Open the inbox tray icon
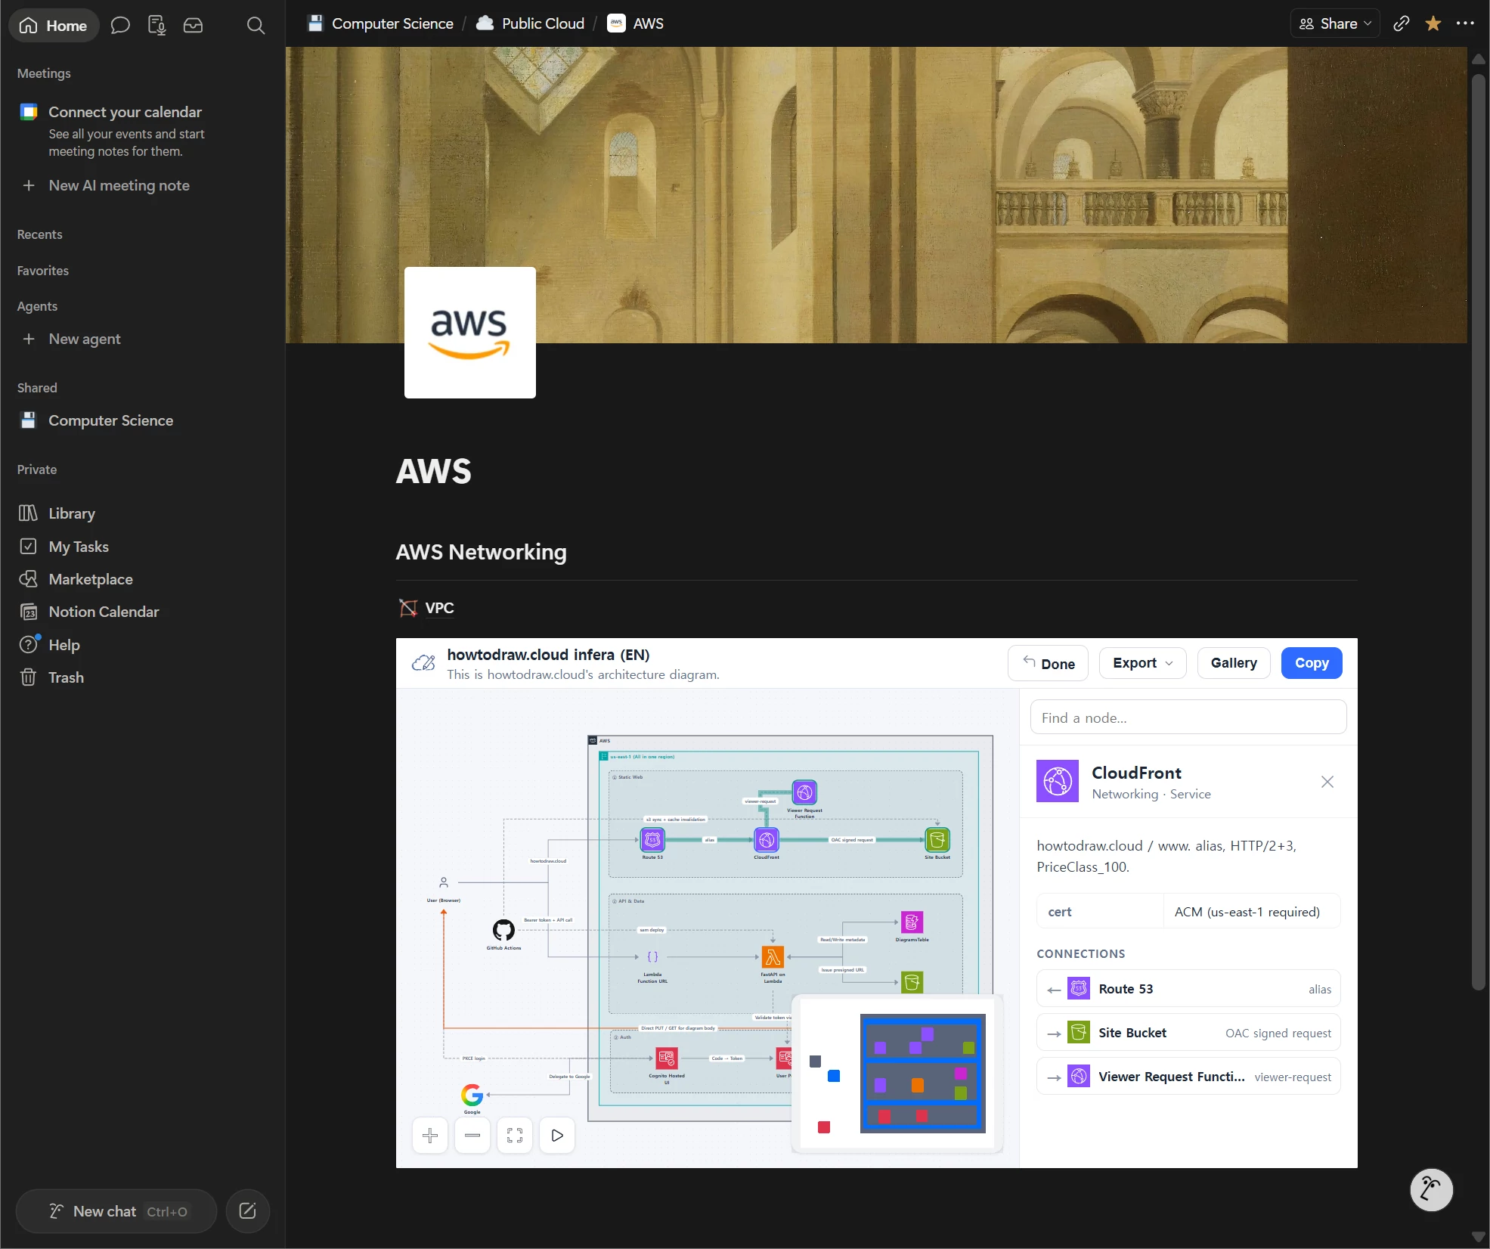 (x=193, y=25)
